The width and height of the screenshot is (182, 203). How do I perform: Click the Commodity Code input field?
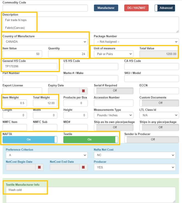(x=45, y=8)
